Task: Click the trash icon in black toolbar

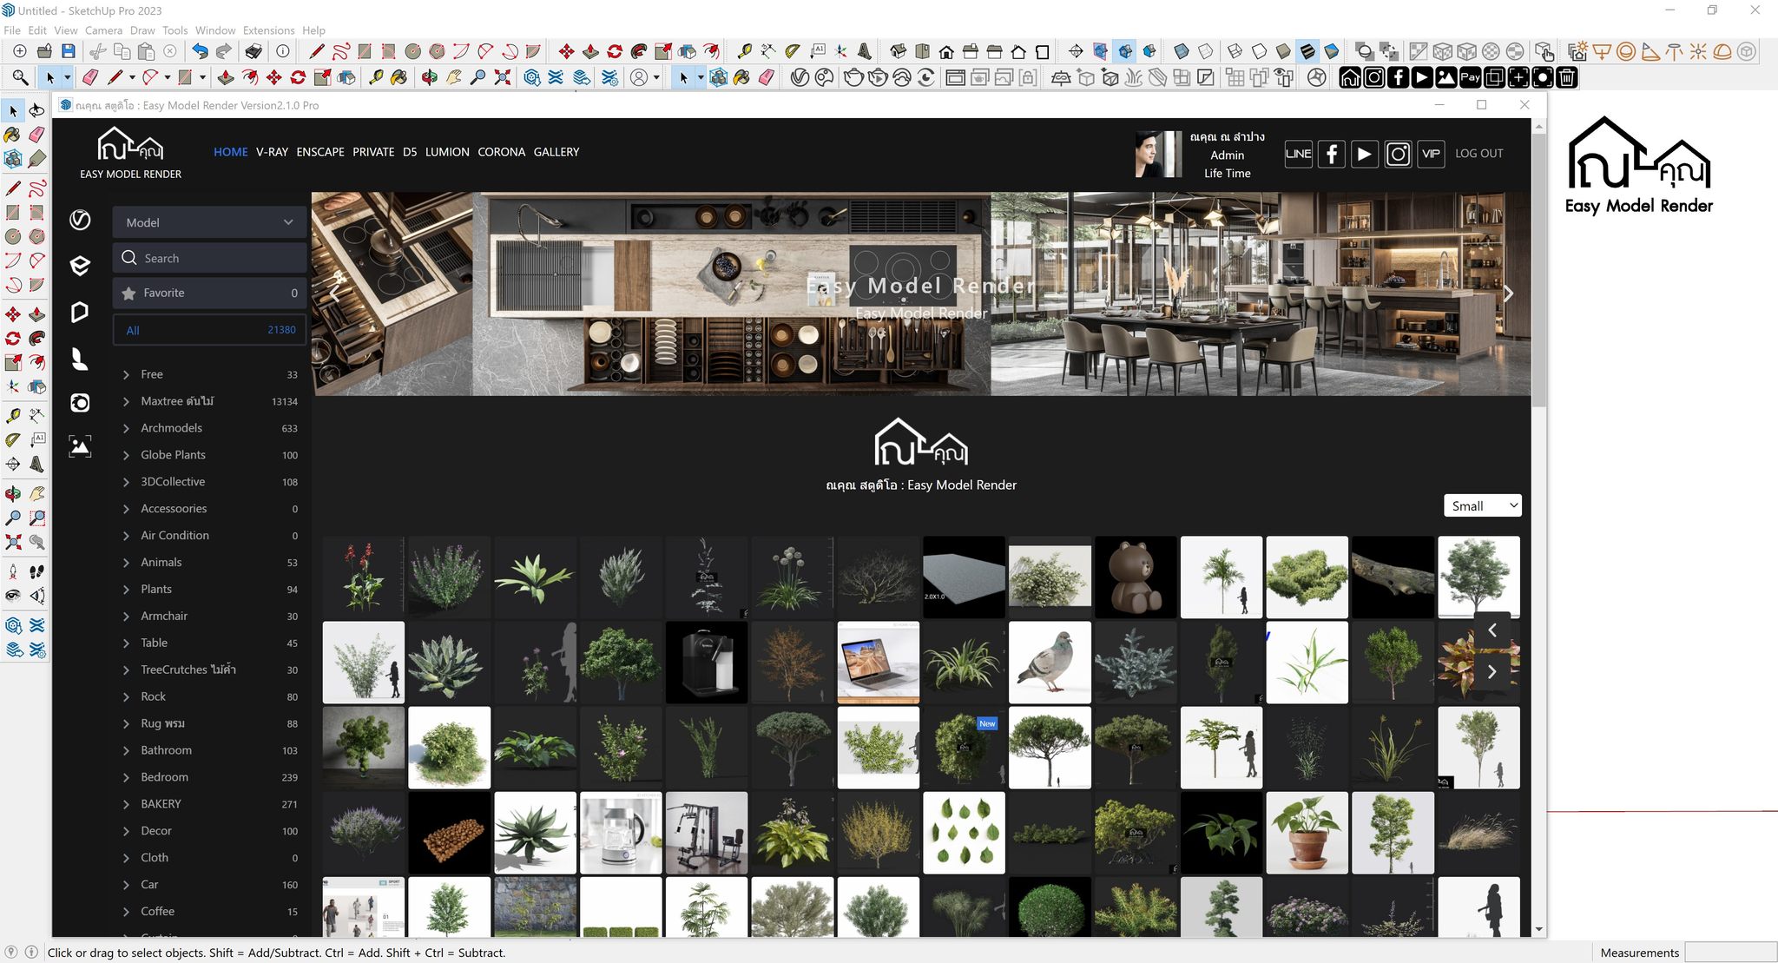Action: (x=1567, y=78)
